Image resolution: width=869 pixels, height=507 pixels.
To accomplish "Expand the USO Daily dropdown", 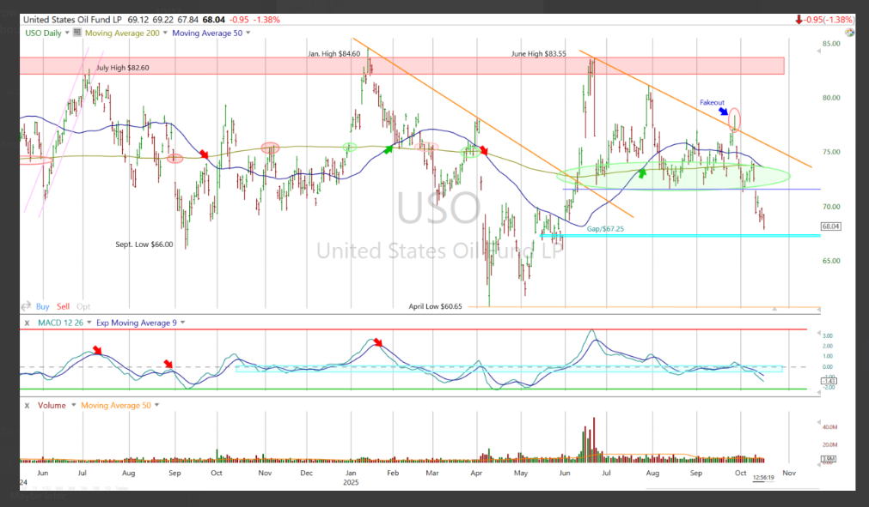I will tap(68, 33).
